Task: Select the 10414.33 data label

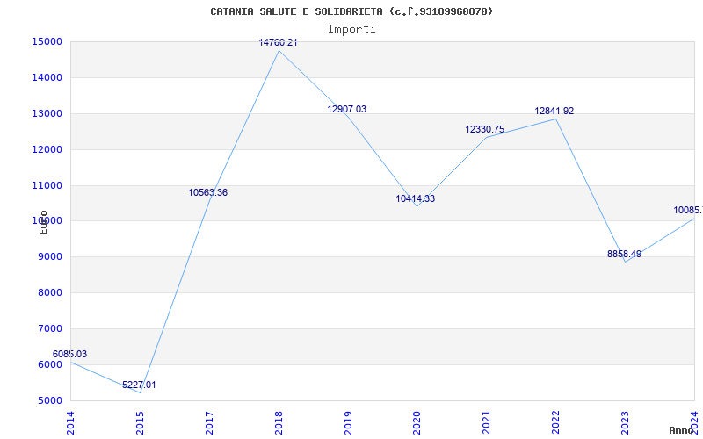Action: coord(415,198)
